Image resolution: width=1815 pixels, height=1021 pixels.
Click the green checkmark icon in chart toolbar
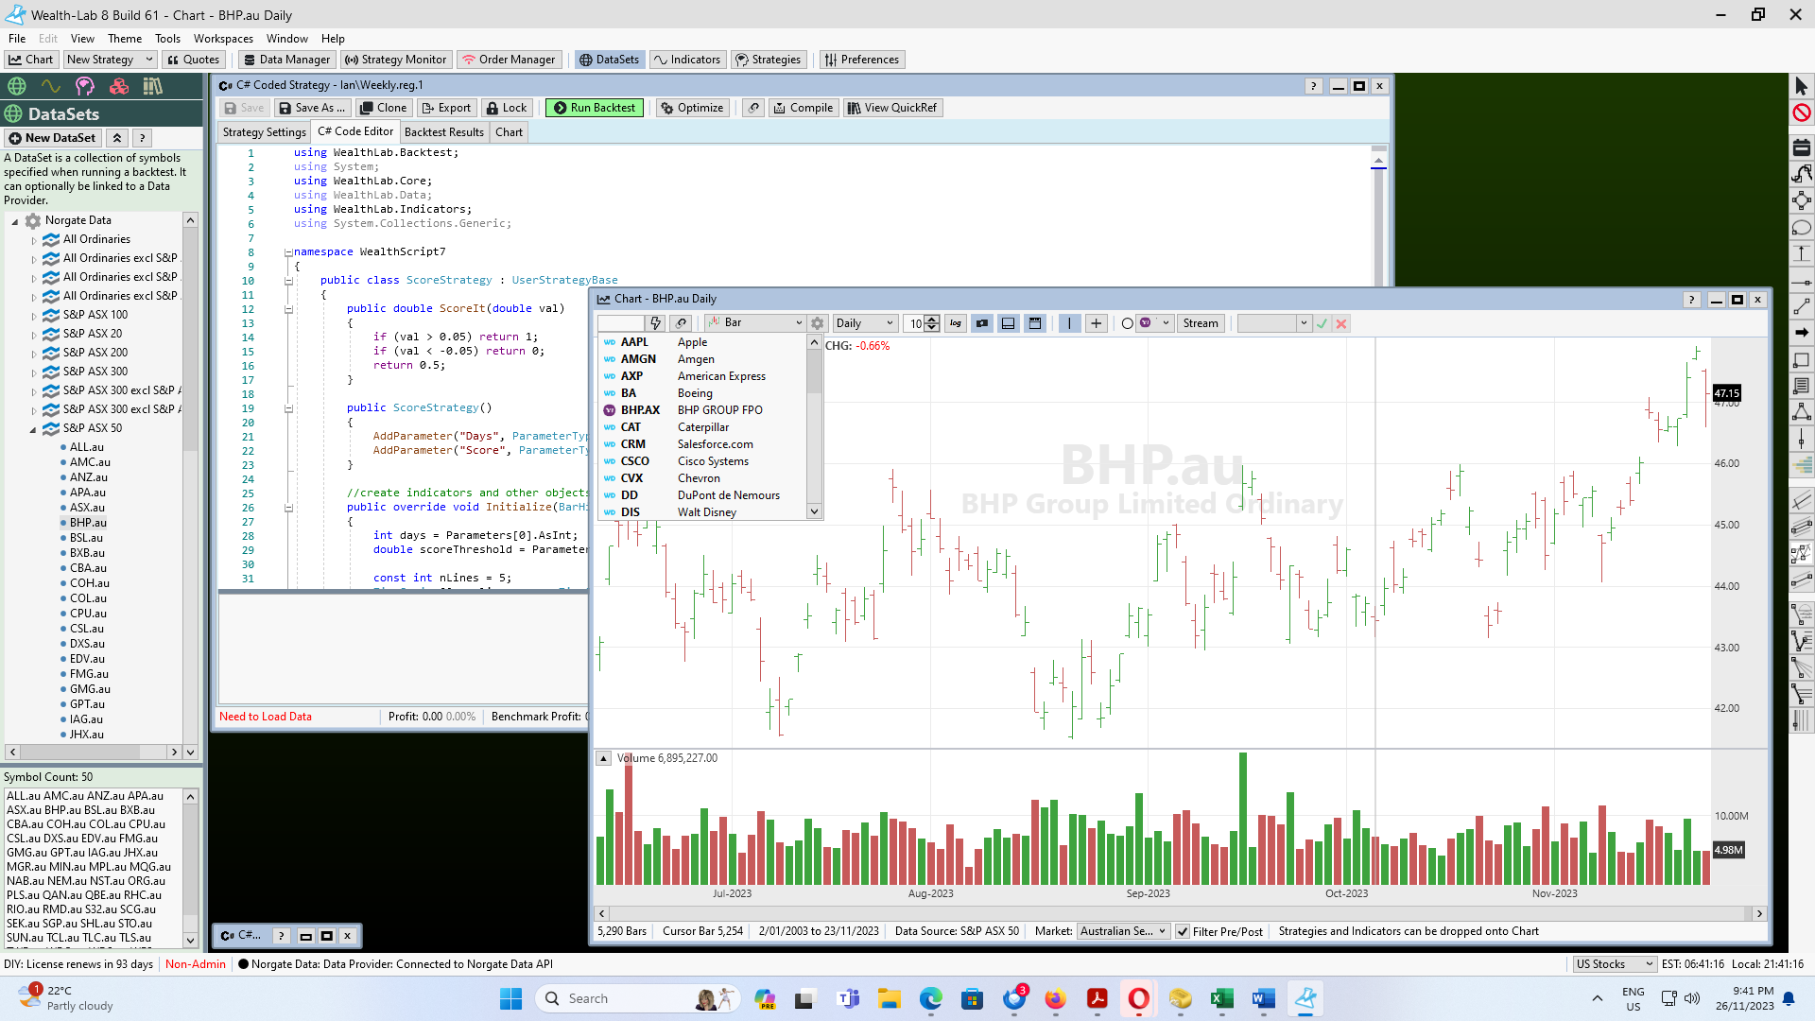pos(1322,323)
